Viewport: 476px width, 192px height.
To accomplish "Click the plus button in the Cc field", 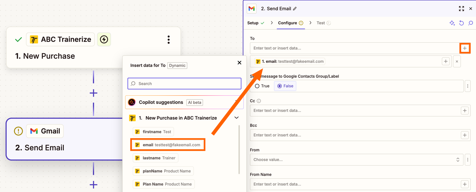I will [x=465, y=110].
